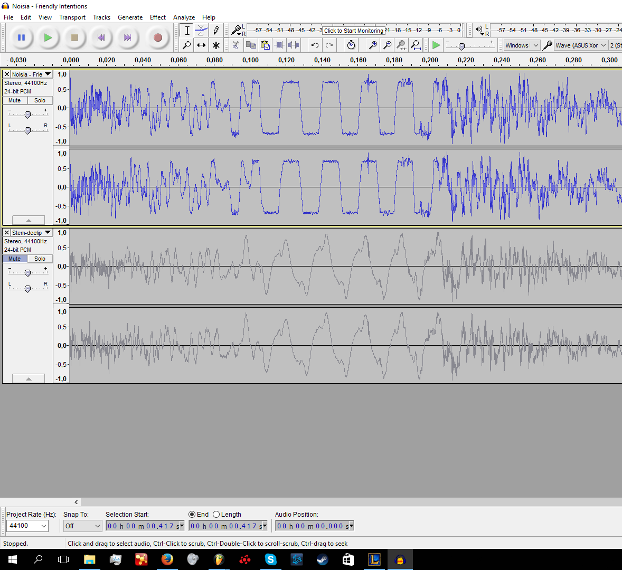622x570 pixels.
Task: Adjust gain slider of Noisia track
Action: 27,115
